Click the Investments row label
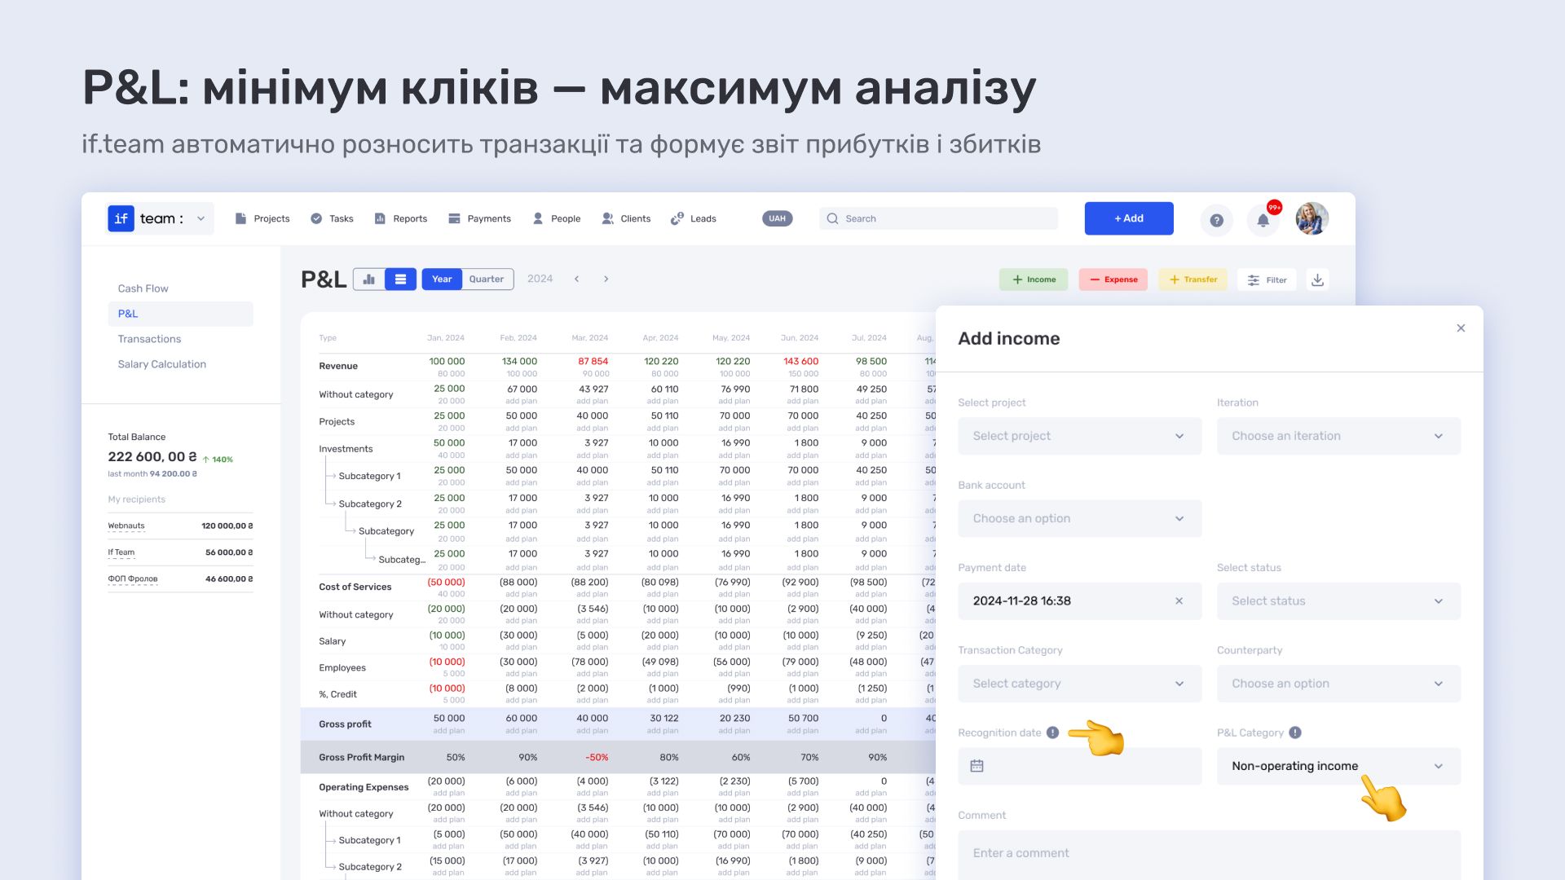 pos(346,449)
